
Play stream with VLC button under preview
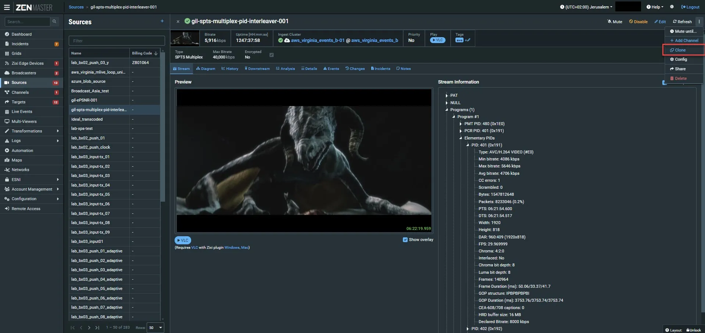(x=183, y=240)
